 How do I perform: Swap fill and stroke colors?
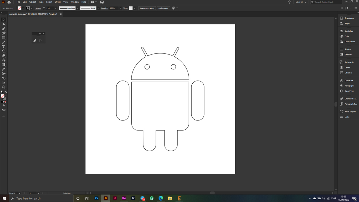6,92
